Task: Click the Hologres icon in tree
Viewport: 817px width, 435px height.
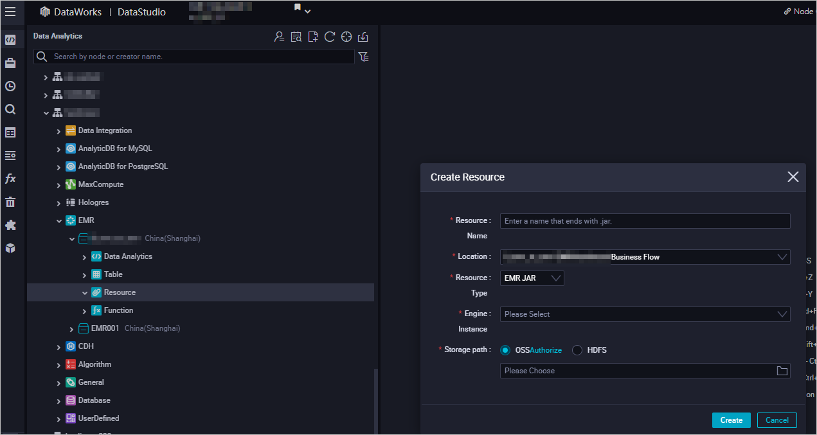Action: pos(71,202)
